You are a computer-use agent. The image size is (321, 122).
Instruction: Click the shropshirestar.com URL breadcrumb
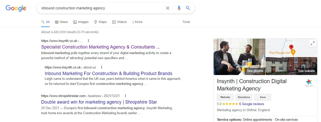80,96
